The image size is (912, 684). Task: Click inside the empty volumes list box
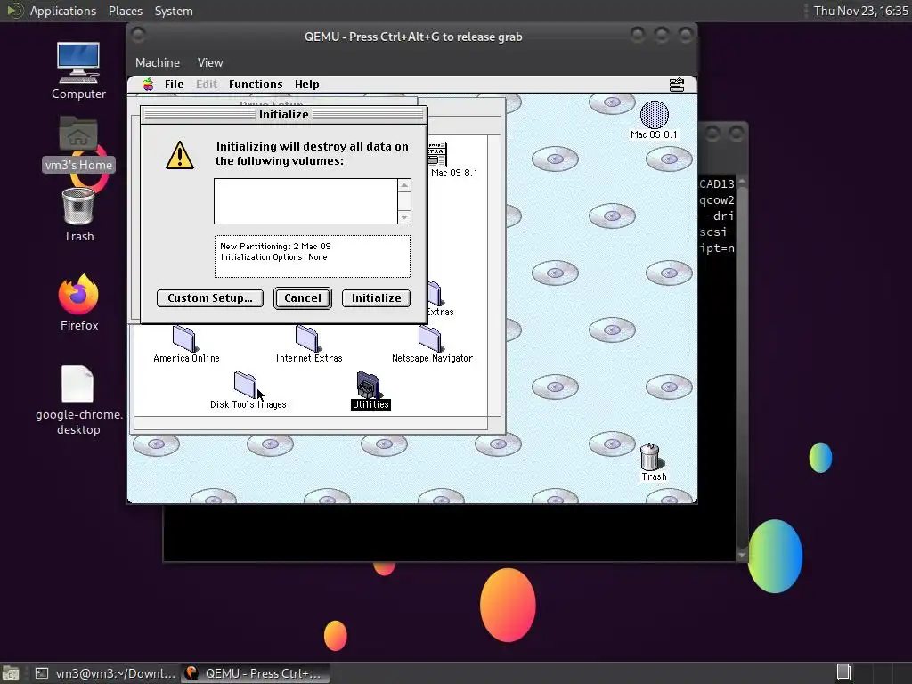(x=306, y=201)
